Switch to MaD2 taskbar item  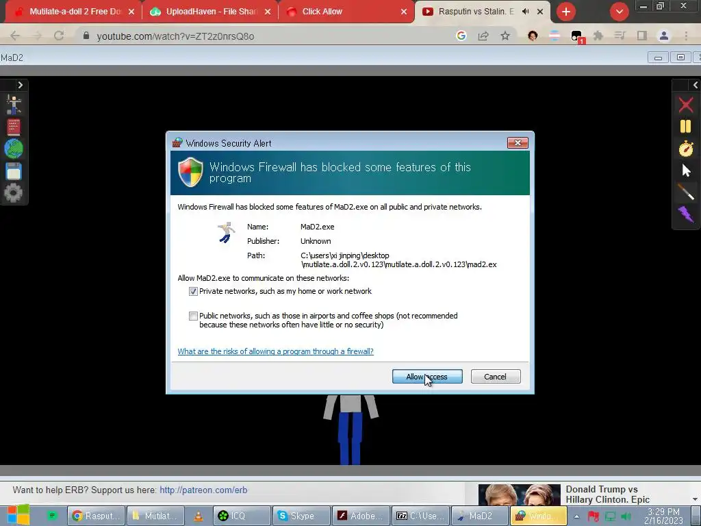coord(479,516)
